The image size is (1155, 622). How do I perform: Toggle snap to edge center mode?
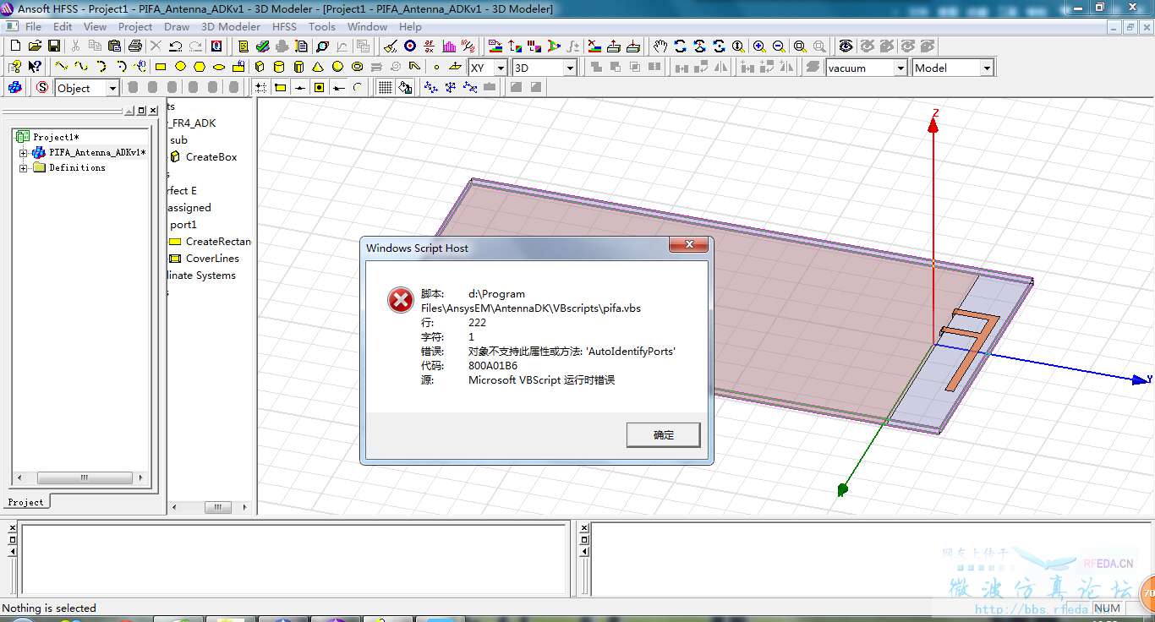pos(299,87)
